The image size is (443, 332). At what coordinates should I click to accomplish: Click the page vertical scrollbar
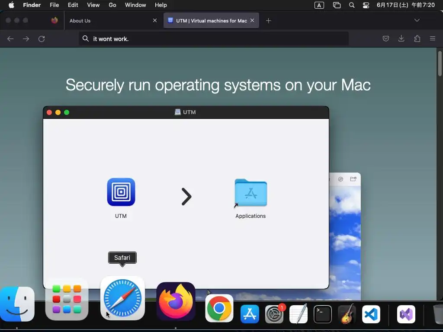[x=440, y=64]
